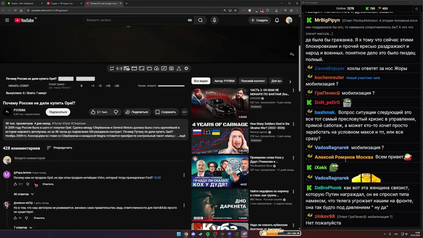Viewport: 423px width, 238px height.
Task: Click the YouTube search magnifier button
Action: tap(200, 20)
